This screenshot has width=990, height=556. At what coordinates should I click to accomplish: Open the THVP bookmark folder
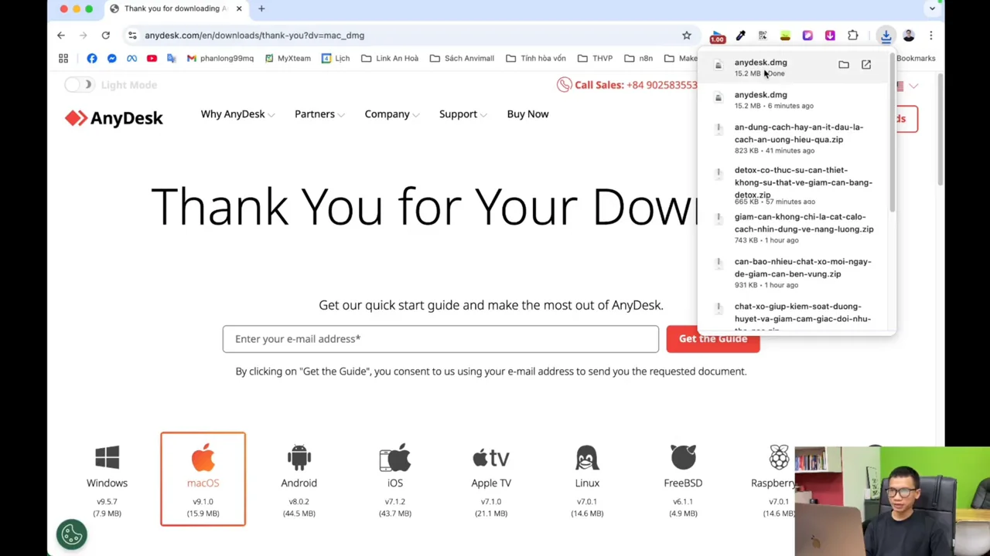click(595, 59)
